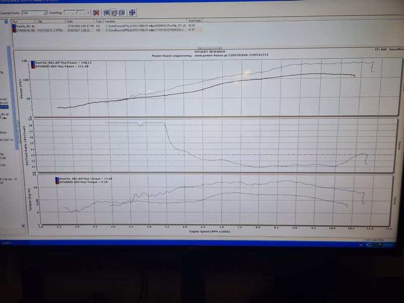Collapse the run list panel chevron
Viewport: 404px width, 303px height.
6,22
